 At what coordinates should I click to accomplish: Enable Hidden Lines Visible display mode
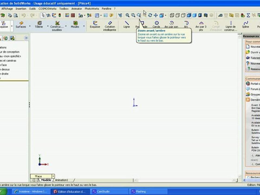(x=178, y=15)
